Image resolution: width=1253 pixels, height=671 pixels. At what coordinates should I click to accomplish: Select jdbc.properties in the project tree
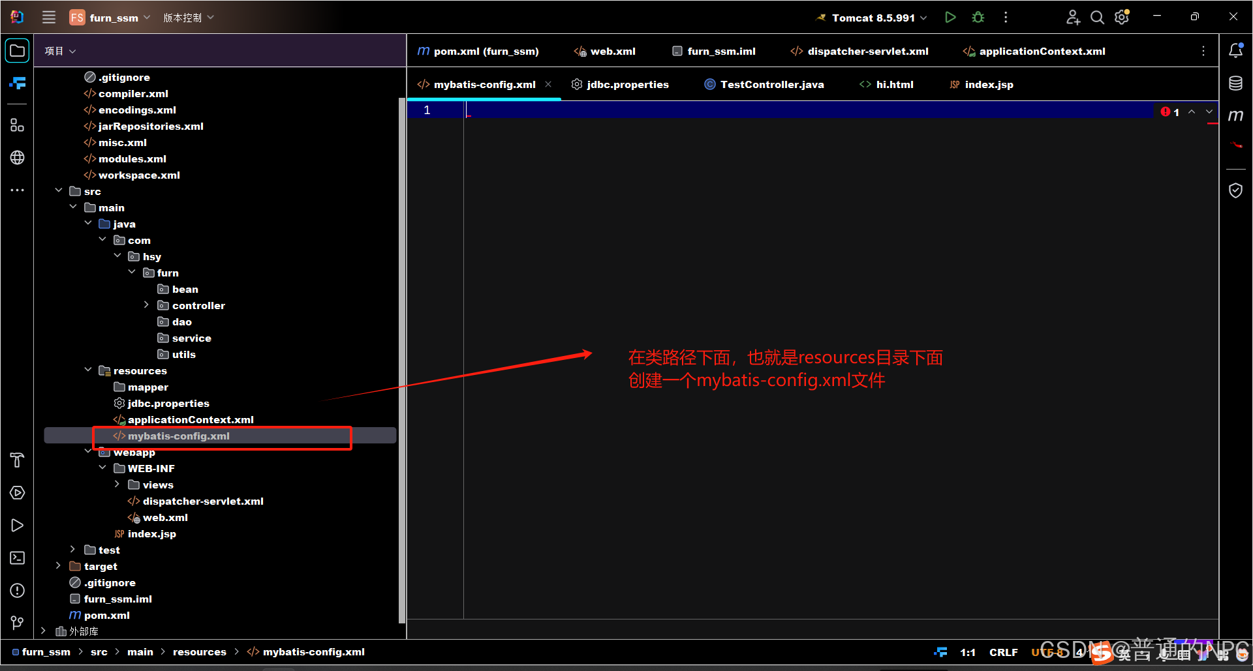168,403
